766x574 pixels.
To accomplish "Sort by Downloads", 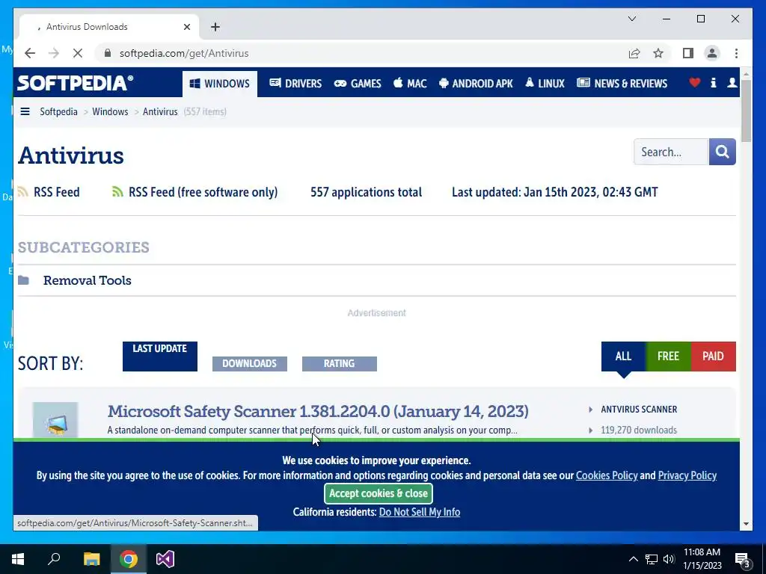I will point(250,364).
